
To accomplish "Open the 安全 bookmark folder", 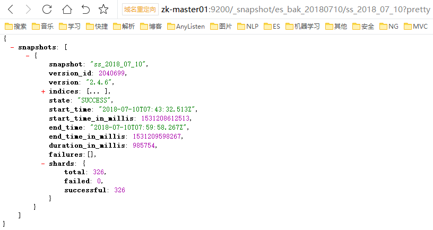I will pos(363,27).
